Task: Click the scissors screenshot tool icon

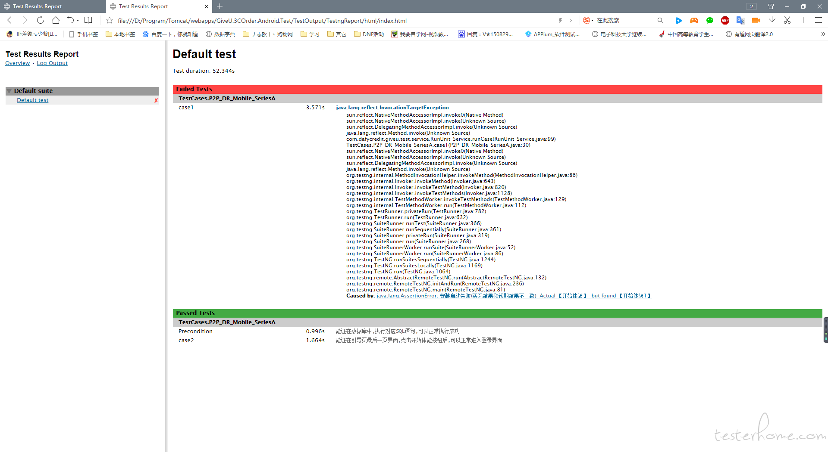Action: [787, 20]
